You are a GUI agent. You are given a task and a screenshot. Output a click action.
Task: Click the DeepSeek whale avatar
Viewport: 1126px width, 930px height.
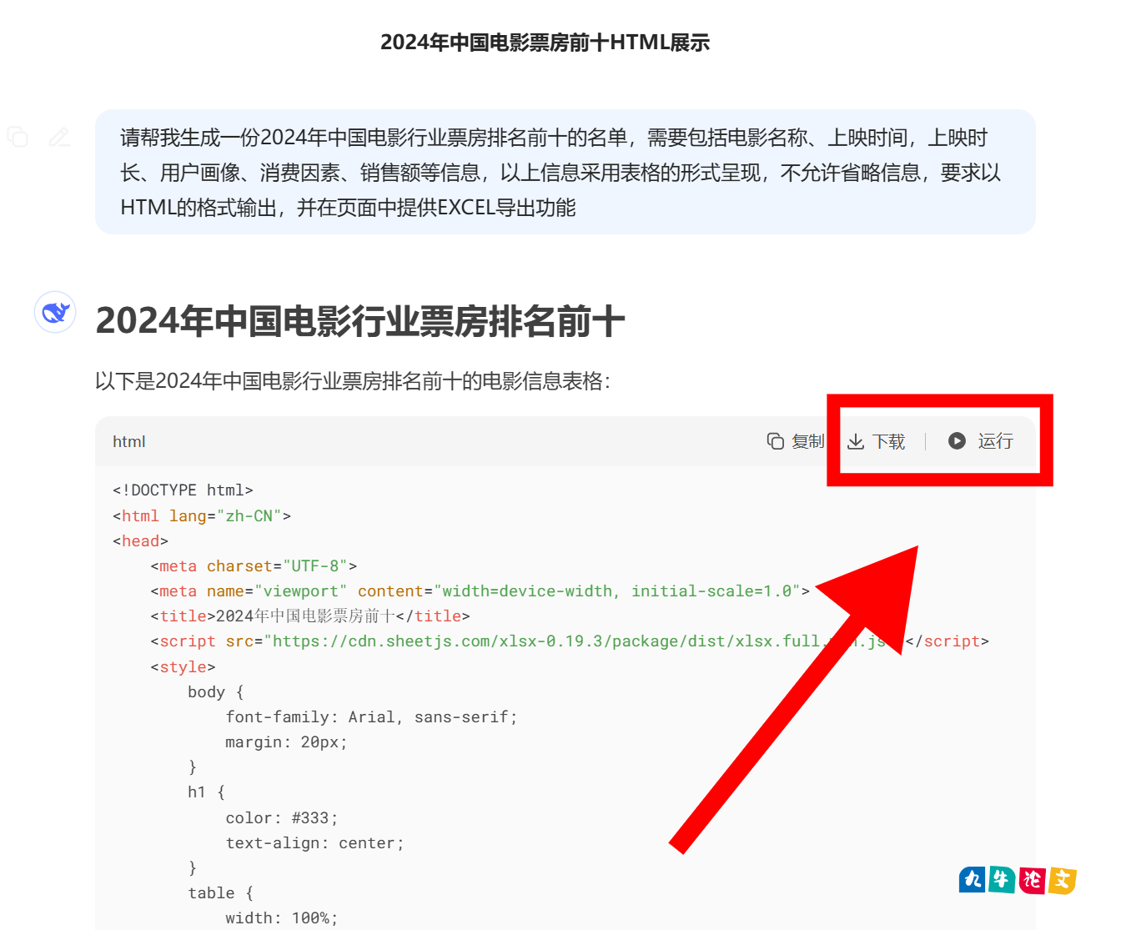coord(55,312)
